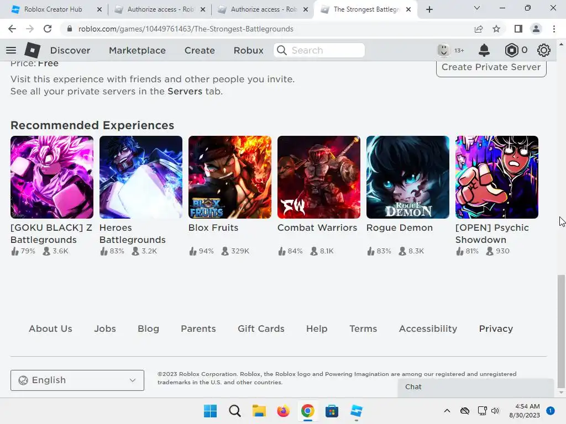Click the Parents footer link
This screenshot has height=424, width=566.
coord(198,329)
